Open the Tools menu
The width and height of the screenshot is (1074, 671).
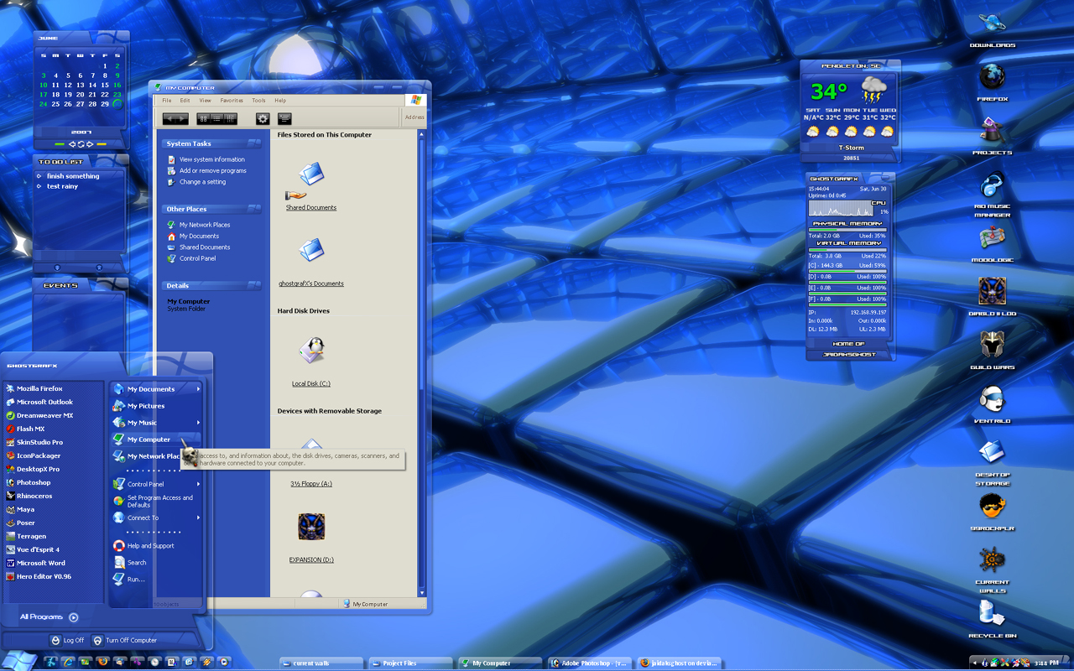(x=259, y=101)
